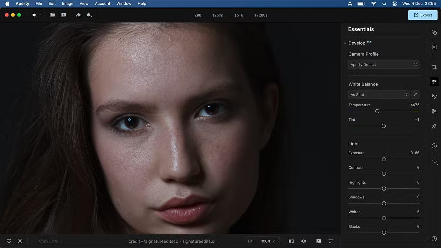Viewport: 441px width, 248px height.
Task: Open the eraser tool in toolbar
Action: click(x=78, y=15)
